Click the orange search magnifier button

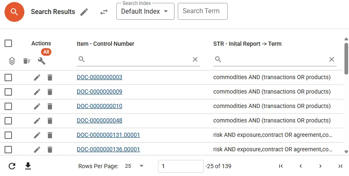click(x=14, y=12)
